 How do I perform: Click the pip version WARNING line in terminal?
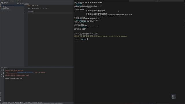tap(101, 36)
